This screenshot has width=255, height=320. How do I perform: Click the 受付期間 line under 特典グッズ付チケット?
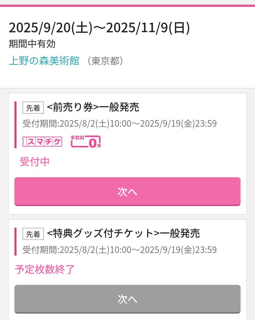(119, 250)
